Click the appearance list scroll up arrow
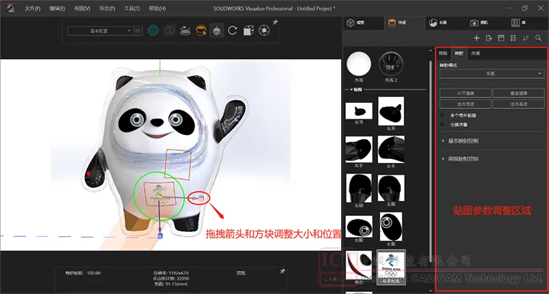 tap(431, 51)
